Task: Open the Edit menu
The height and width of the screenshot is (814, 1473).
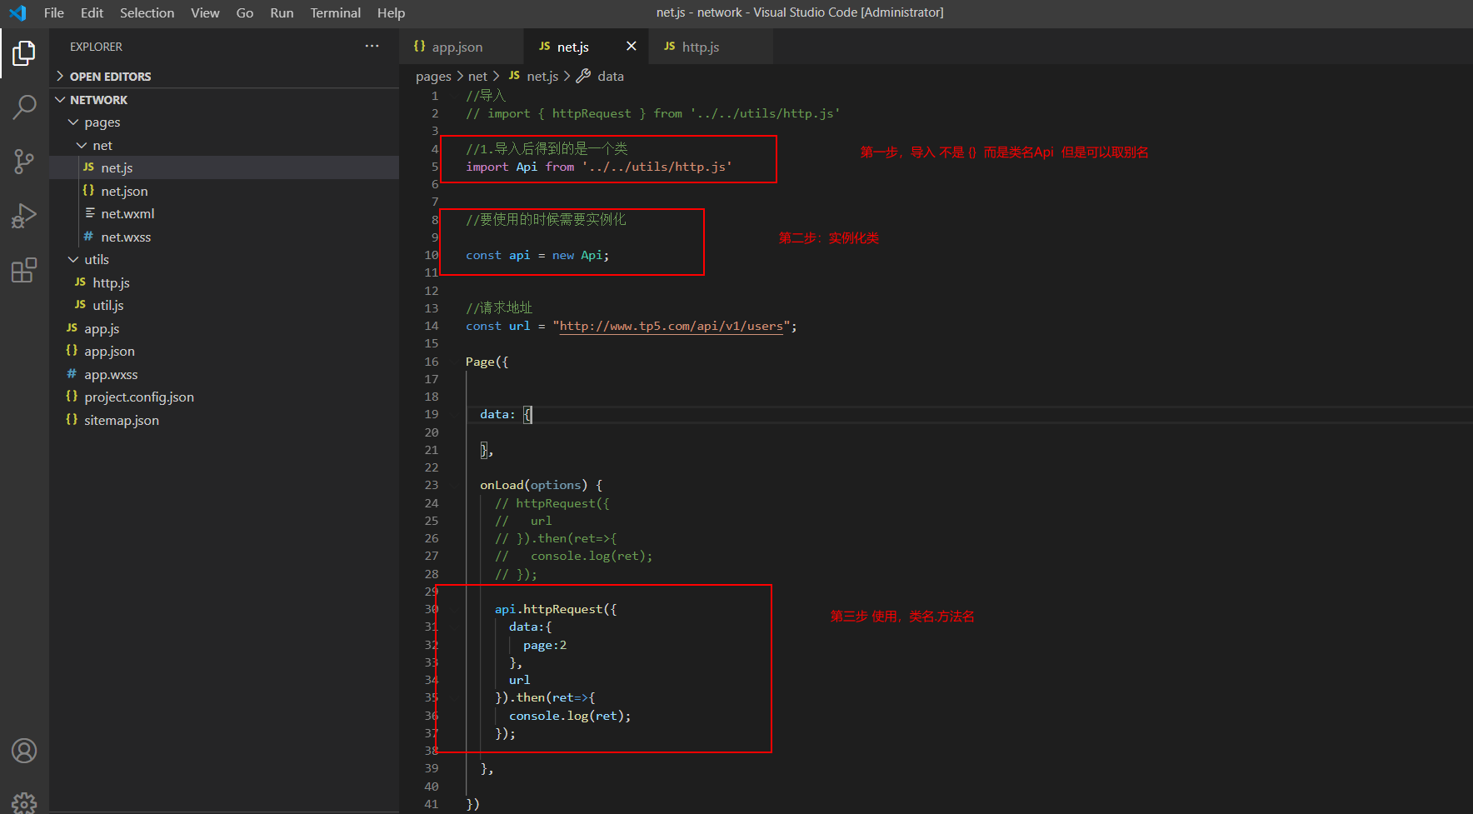Action: point(92,12)
